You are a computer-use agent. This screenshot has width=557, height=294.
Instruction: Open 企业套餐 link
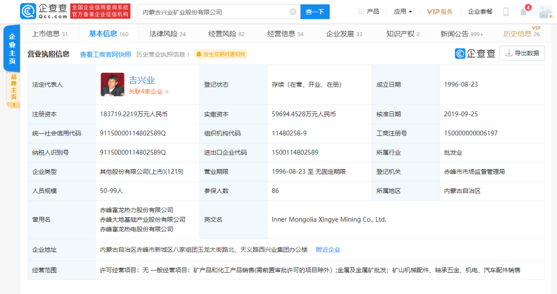click(480, 11)
